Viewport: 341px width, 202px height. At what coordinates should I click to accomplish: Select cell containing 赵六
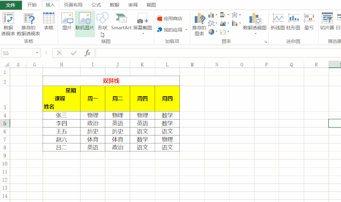click(x=61, y=139)
